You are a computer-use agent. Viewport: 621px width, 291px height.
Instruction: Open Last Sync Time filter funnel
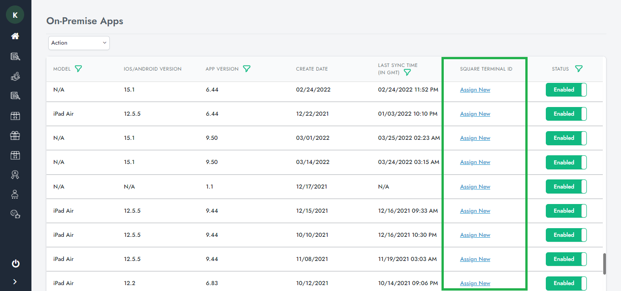(x=407, y=72)
